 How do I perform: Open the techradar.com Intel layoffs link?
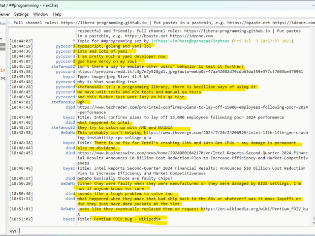(x=192, y=107)
